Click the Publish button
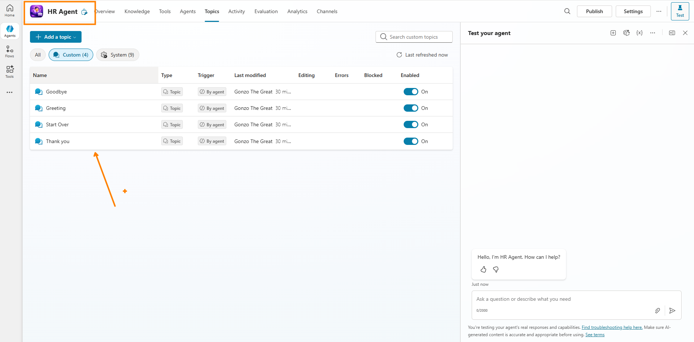The image size is (694, 342). (x=594, y=11)
